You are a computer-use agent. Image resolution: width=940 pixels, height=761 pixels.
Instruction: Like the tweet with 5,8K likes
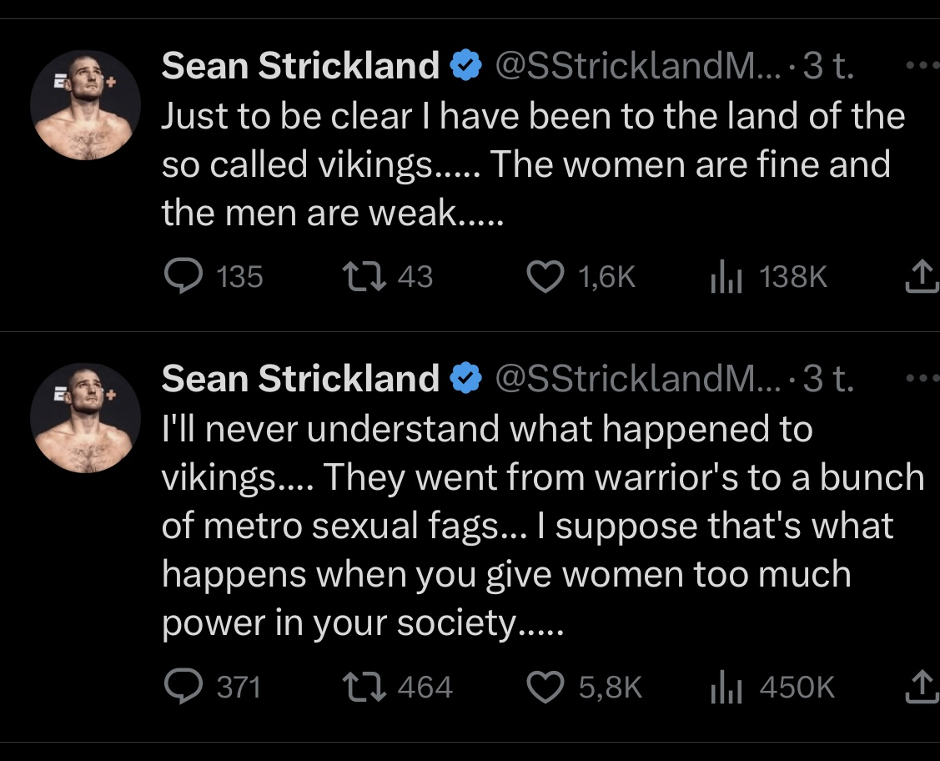point(546,687)
